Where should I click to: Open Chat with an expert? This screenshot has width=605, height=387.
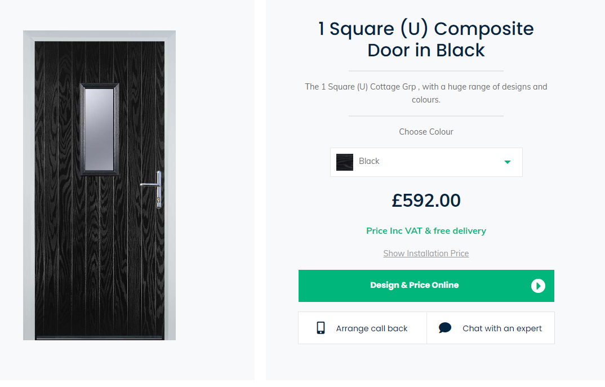tap(491, 328)
